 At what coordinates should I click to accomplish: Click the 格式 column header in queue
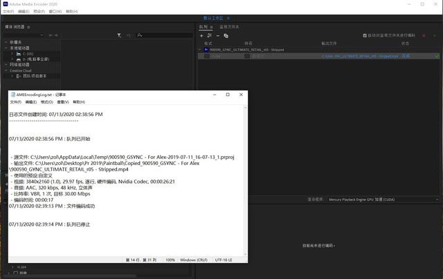[208, 44]
